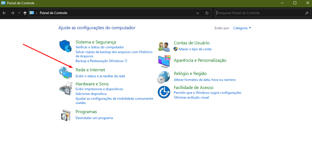Open recent locations dropdown arrow
This screenshot has width=312, height=164.
click(19, 13)
